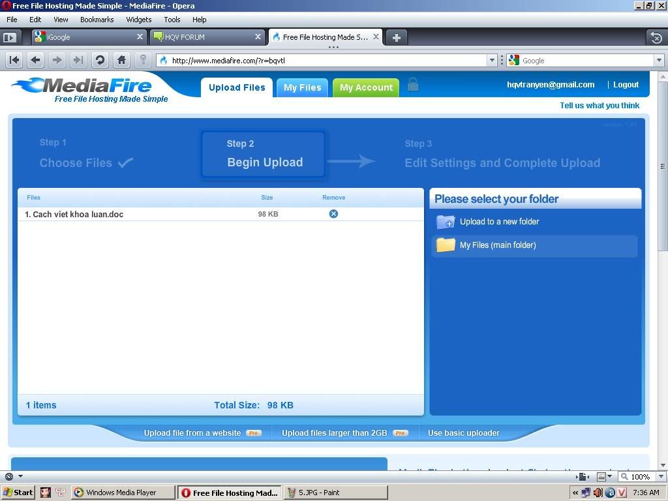Click the Cach viet khoa luan.doc filename
Screen dimensions: 668x501
pos(78,214)
